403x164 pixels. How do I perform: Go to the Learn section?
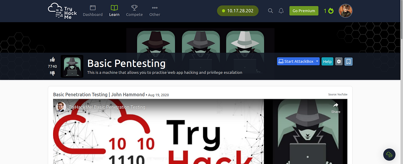click(x=114, y=11)
